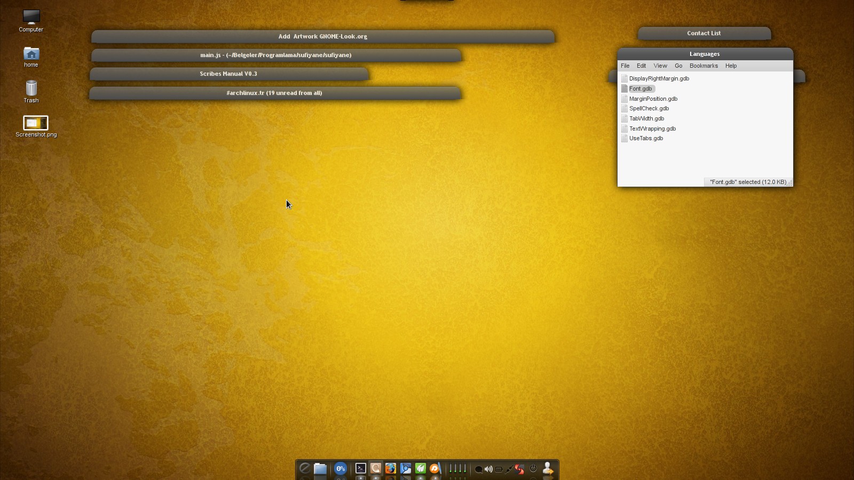Click the user logout dock icon
Viewport: 854px width, 480px height.
click(548, 468)
